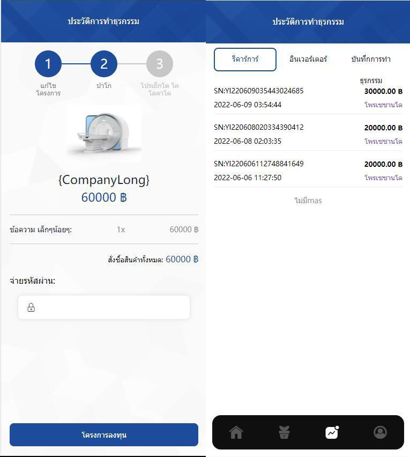Click the แก้ไขโครงการ step label
The width and height of the screenshot is (410, 457).
(x=48, y=89)
